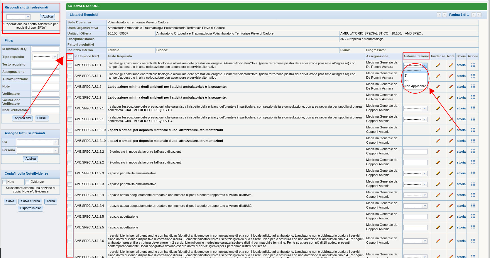Tick the select-all checkbox in table header
This screenshot has width=490, height=258.
tap(70, 56)
